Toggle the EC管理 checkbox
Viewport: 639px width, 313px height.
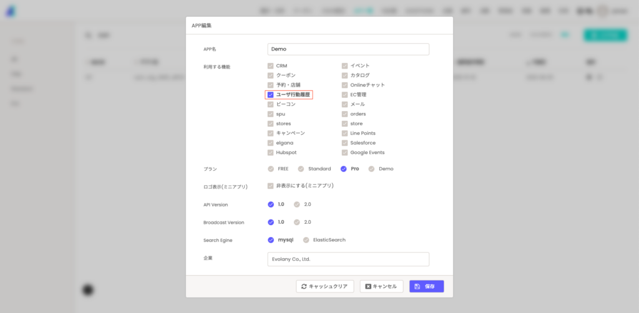[x=344, y=95]
